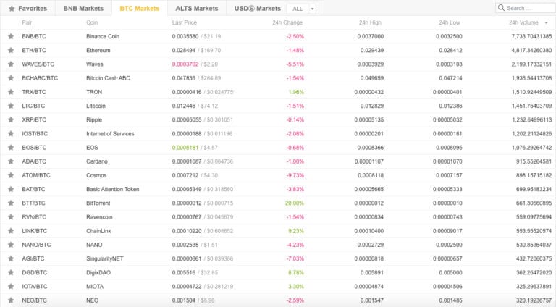
Task: Star the LINK/BTC pair
Action: (11, 231)
